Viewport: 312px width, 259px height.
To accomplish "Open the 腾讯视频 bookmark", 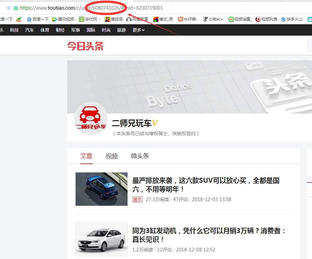I will [x=64, y=19].
